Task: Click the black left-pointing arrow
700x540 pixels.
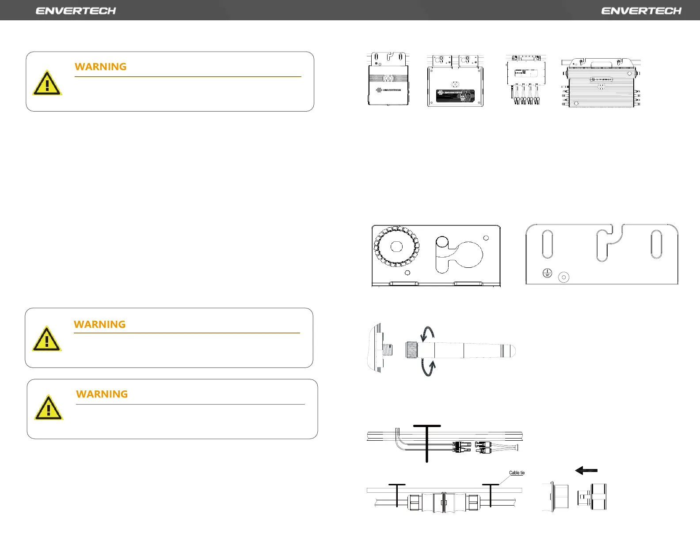Action: [586, 471]
